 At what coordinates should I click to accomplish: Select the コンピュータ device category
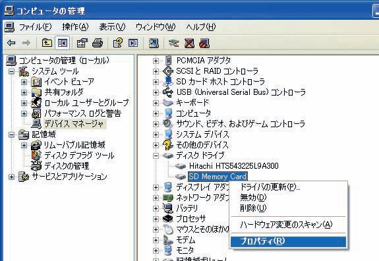tap(193, 113)
